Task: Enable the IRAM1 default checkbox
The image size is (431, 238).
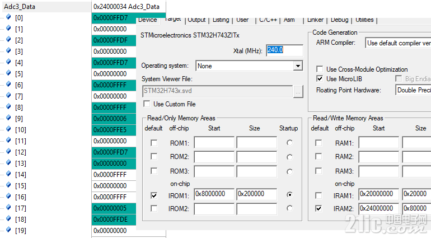Action: click(318, 195)
